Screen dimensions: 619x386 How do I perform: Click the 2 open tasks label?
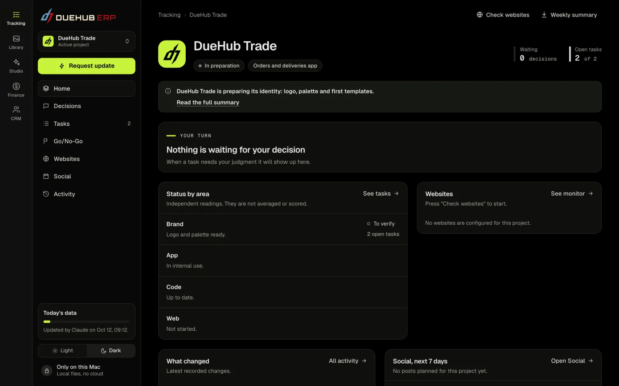coord(383,234)
